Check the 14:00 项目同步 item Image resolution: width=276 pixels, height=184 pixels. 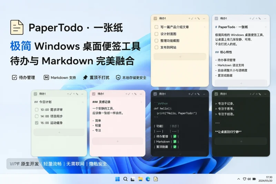[x=37, y=116]
